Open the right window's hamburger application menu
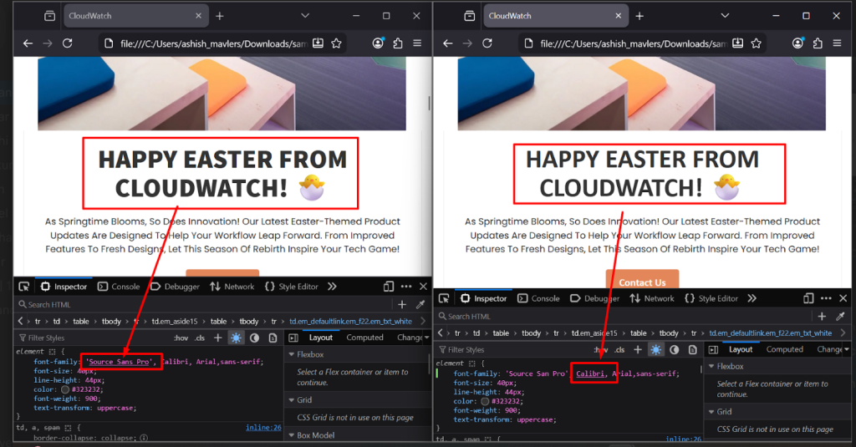856x447 pixels. [837, 43]
